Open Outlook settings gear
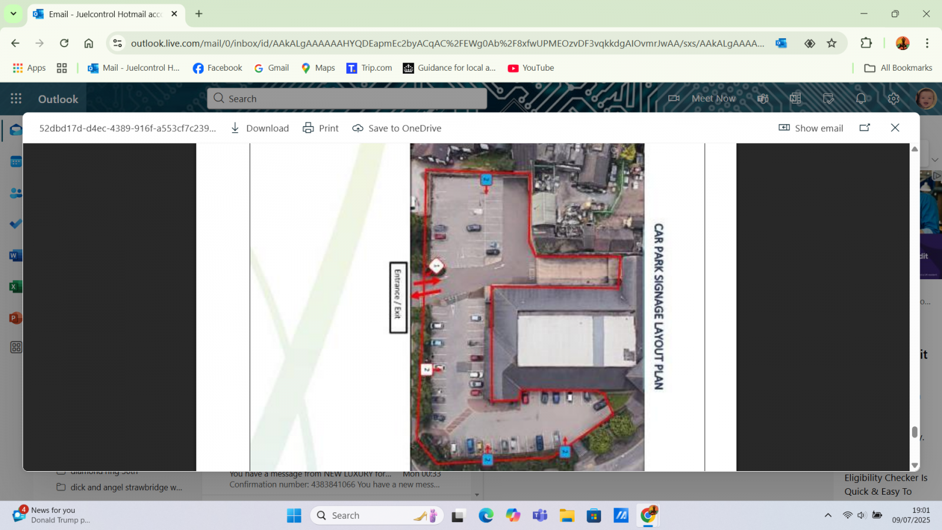This screenshot has width=942, height=530. point(894,98)
